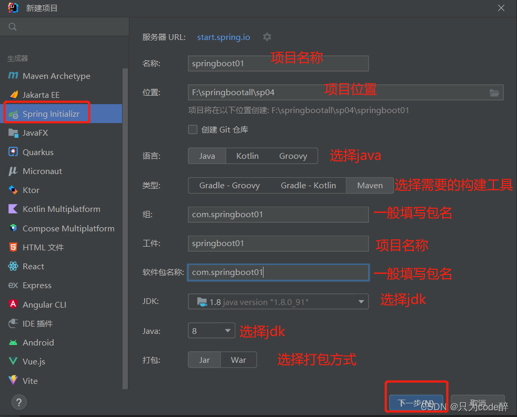Open help with question mark button

tap(19, 402)
